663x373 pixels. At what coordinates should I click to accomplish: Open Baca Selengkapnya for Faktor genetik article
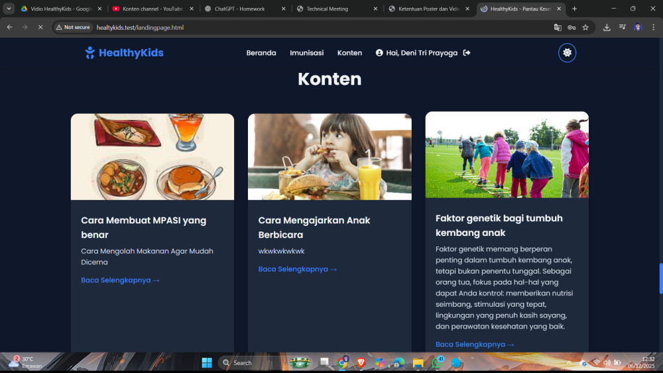475,345
